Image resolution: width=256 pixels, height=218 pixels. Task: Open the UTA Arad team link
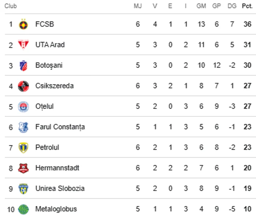point(50,45)
